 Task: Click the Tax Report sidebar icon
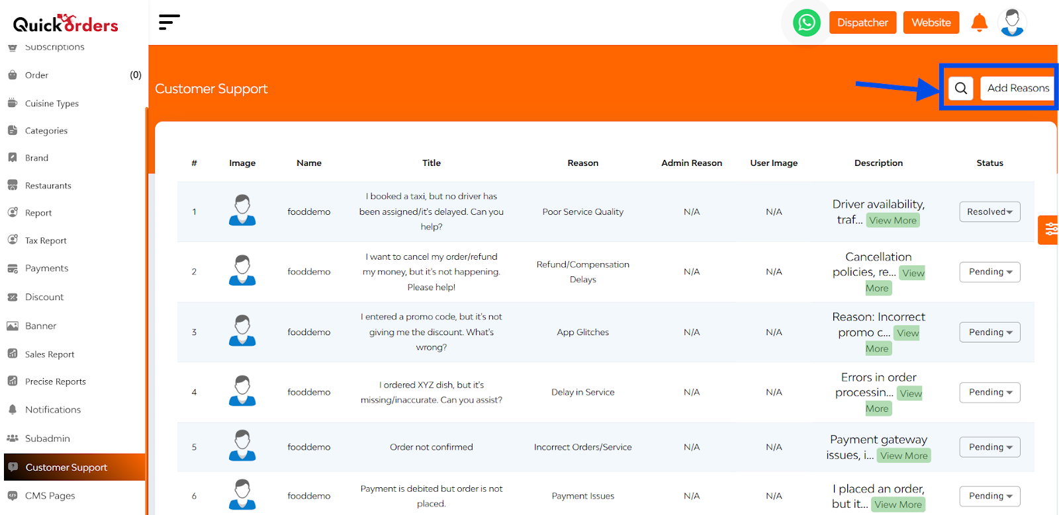[x=13, y=240]
